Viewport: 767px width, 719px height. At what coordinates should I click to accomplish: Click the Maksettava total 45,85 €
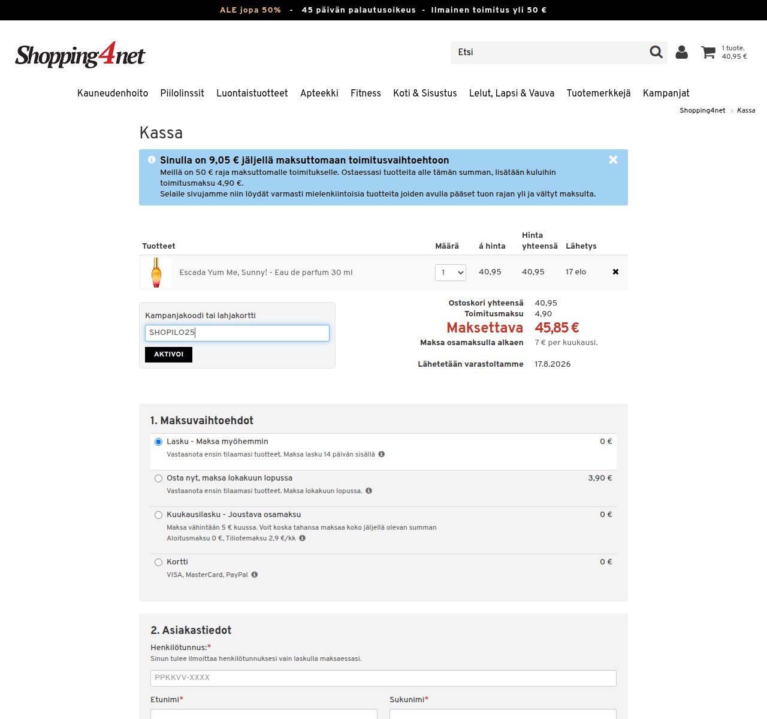tap(557, 328)
